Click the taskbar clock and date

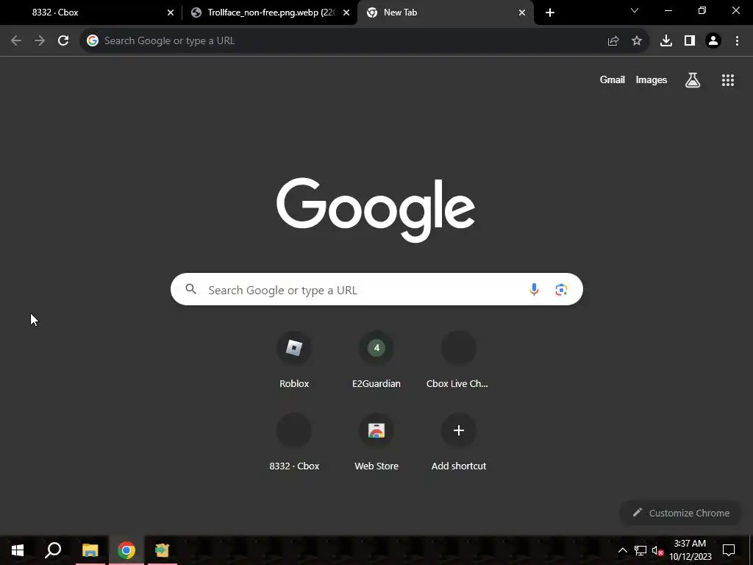(690, 550)
